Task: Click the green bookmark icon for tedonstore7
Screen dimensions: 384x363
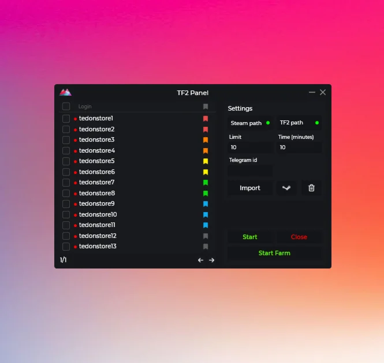Action: [x=206, y=182]
